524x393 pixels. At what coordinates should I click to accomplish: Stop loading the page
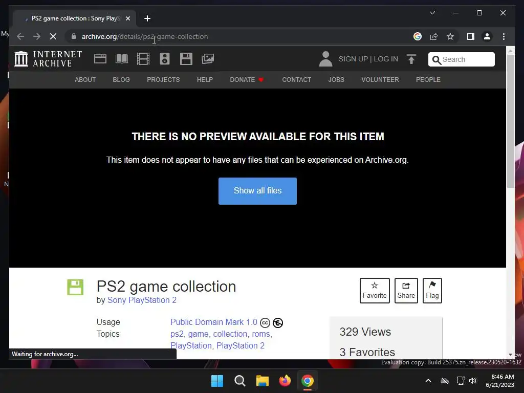point(53,36)
